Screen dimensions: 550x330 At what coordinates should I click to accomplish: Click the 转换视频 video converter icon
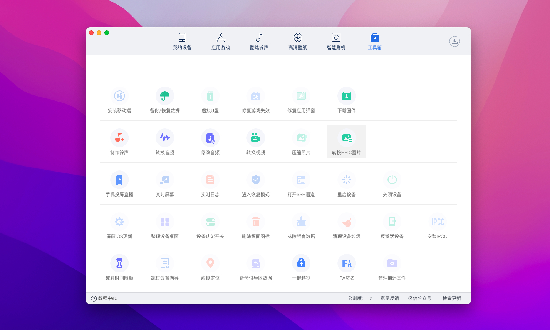[x=256, y=138]
